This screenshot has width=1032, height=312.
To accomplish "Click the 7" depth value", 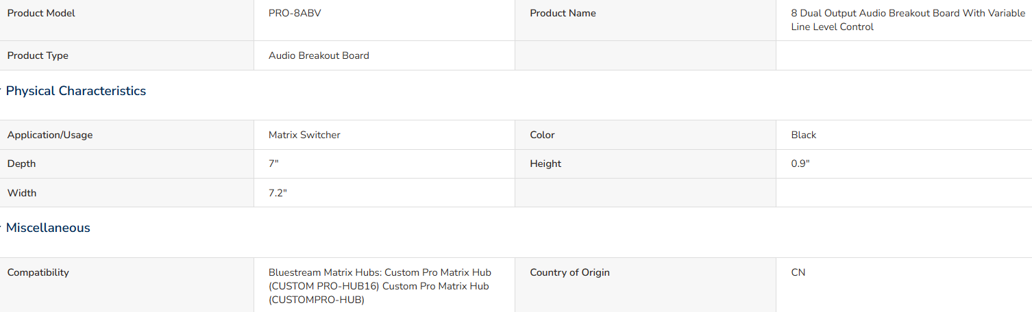I will coord(274,164).
